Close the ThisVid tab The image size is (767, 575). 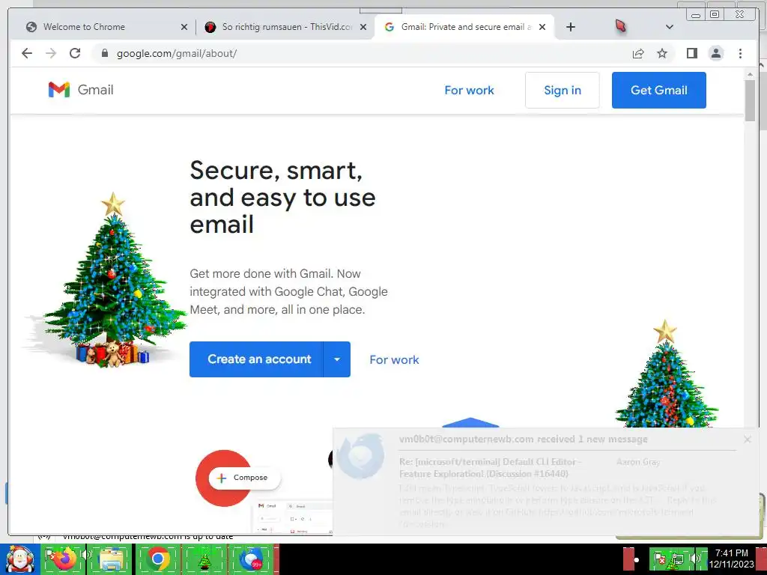point(363,27)
